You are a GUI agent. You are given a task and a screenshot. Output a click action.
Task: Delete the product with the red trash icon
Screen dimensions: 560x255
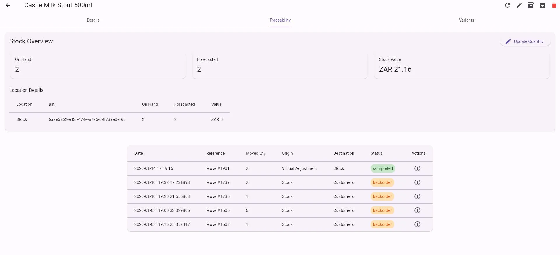(554, 5)
